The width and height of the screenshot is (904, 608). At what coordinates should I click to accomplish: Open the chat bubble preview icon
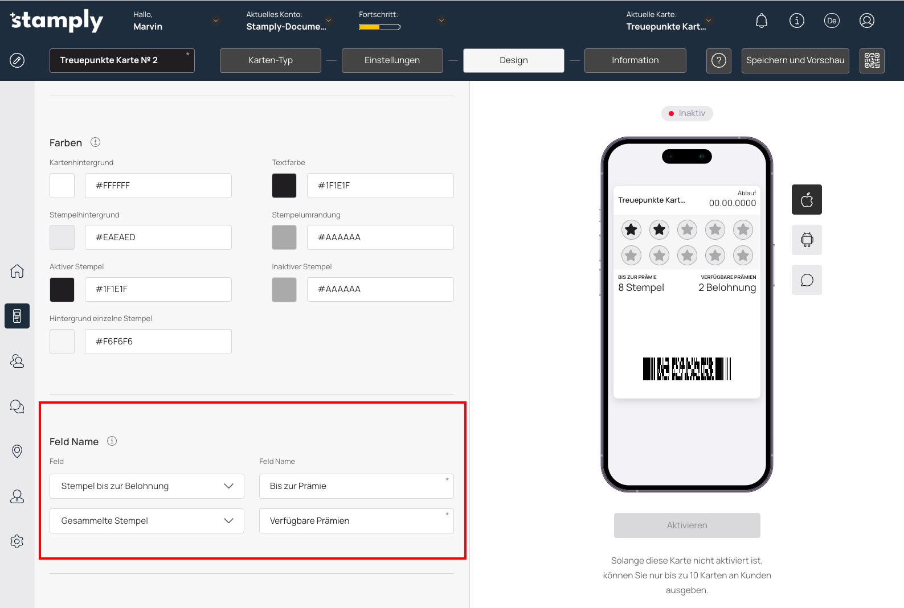807,280
